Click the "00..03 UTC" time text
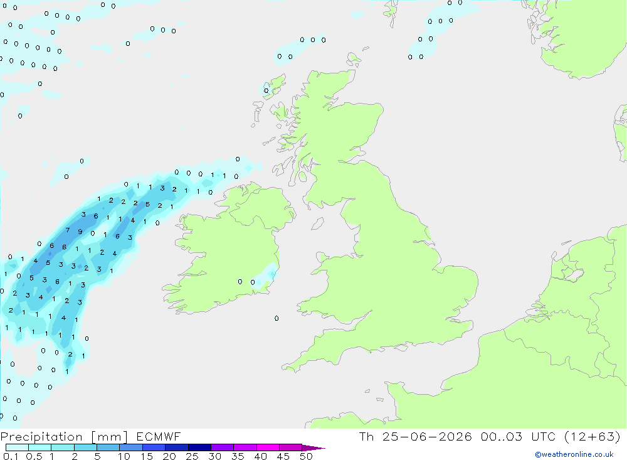 coord(518,436)
